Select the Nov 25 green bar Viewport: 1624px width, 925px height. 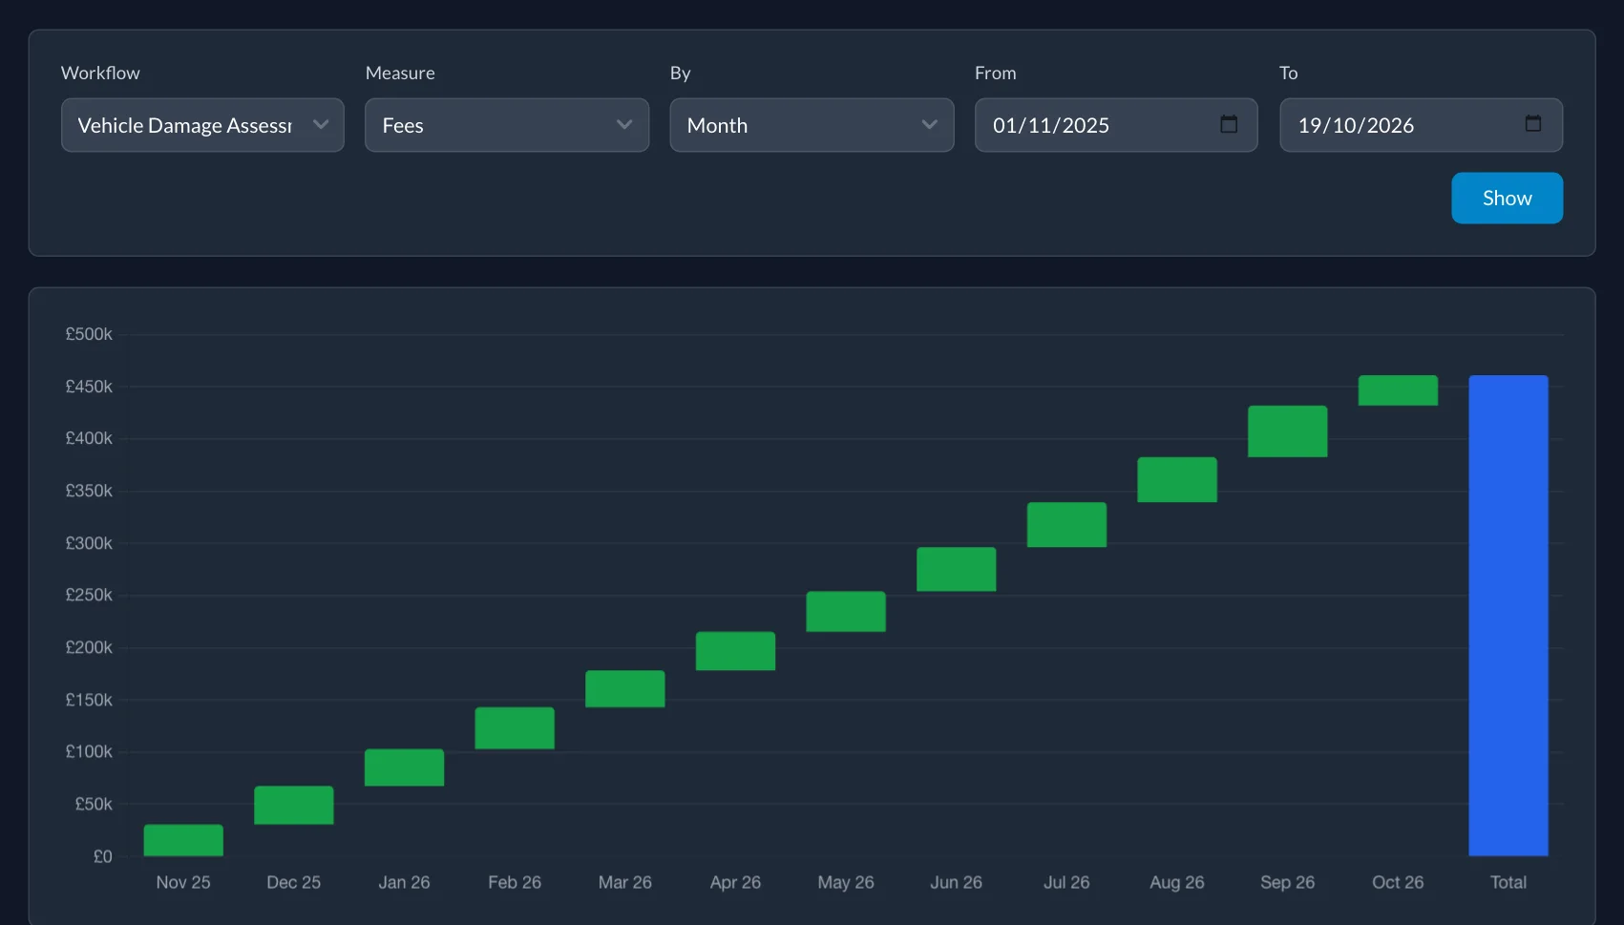183,840
